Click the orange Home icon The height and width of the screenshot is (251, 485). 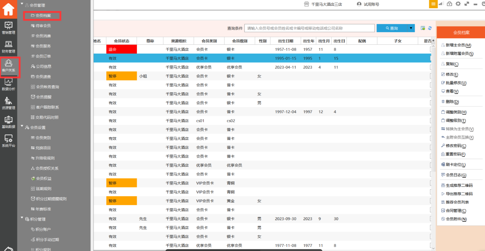(9, 9)
